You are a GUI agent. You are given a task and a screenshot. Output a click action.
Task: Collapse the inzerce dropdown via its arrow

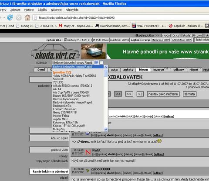point(97,62)
